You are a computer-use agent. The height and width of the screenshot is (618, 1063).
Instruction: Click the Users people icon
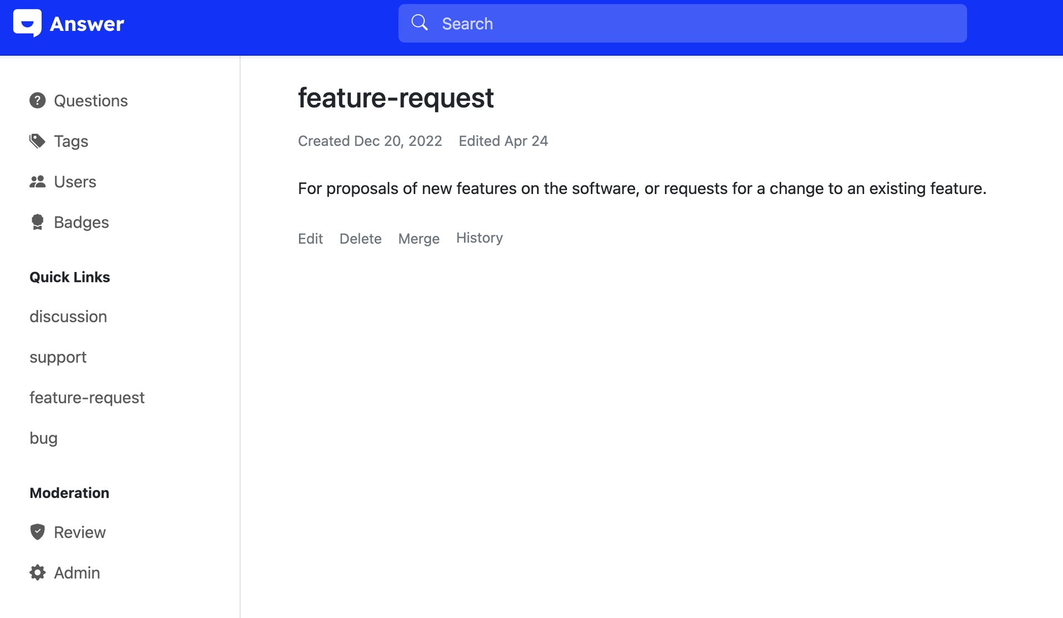tap(37, 181)
